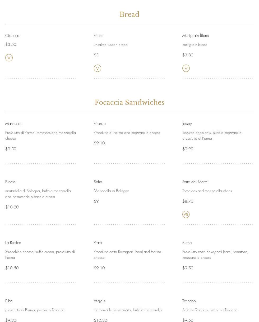This screenshot has width=259, height=322.
Task: Click the Siena sandwich name
Action: (187, 243)
